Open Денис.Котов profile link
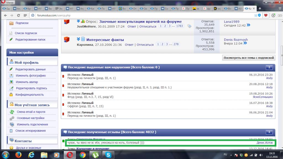Image resolution: width=283 pixels, height=159 pixels. point(264,143)
